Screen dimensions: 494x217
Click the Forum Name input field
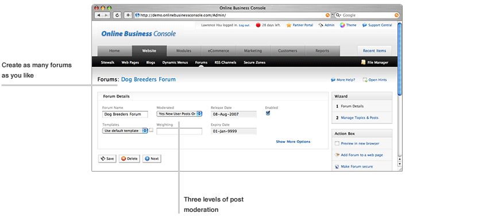coord(125,114)
